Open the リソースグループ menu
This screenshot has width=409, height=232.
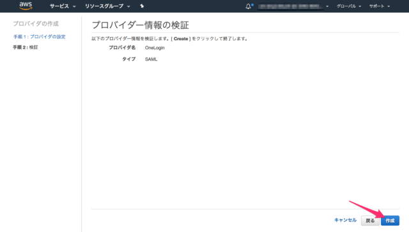[x=107, y=6]
